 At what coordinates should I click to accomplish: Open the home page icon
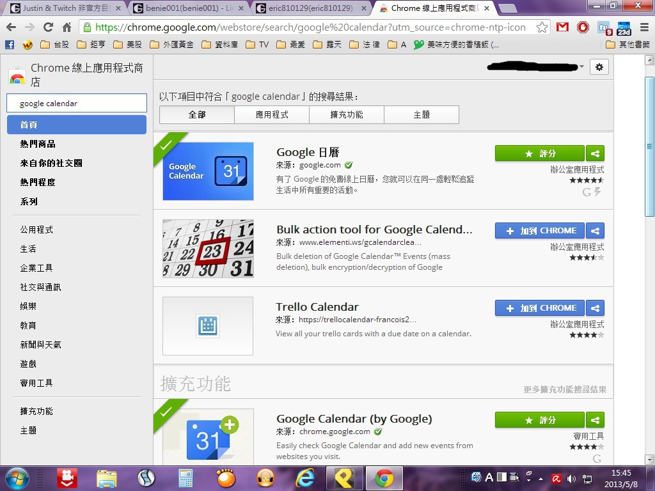coord(67,27)
